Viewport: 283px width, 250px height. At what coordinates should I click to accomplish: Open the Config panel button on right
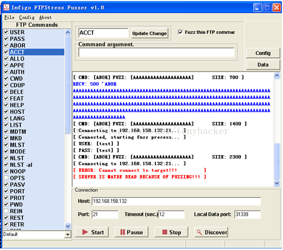click(x=263, y=53)
